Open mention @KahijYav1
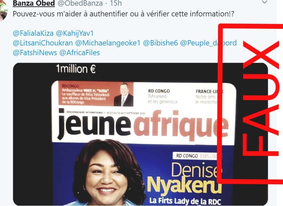Image resolution: width=283 pixels, height=206 pixels. click(75, 33)
